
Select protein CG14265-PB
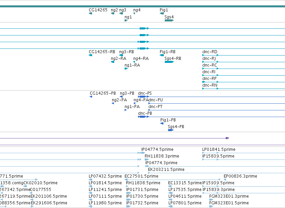click(103, 93)
